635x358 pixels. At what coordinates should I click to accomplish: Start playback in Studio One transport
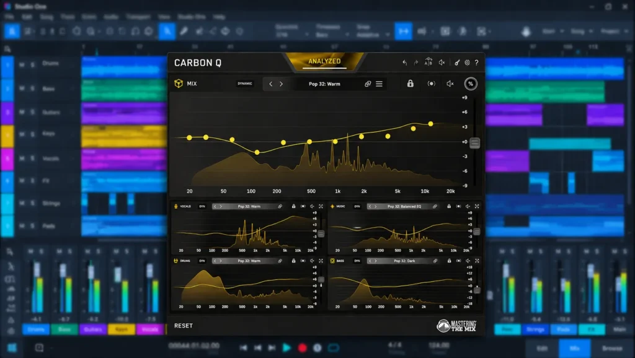pyautogui.click(x=286, y=347)
